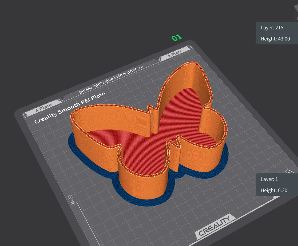Expand the Layer 215 info box

coord(272,27)
